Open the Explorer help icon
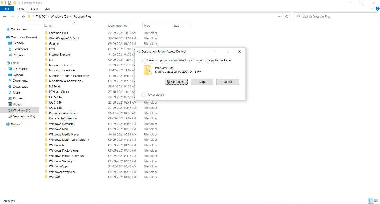 [x=377, y=9]
